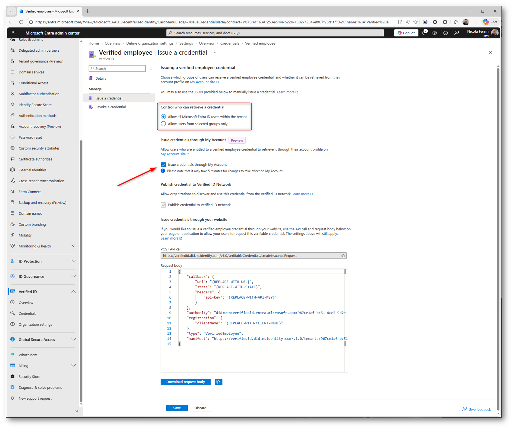Copy request body to clipboard
The height and width of the screenshot is (429, 513).
click(x=218, y=382)
